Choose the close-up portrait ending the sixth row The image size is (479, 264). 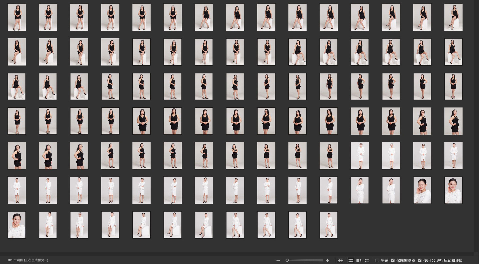click(453, 190)
